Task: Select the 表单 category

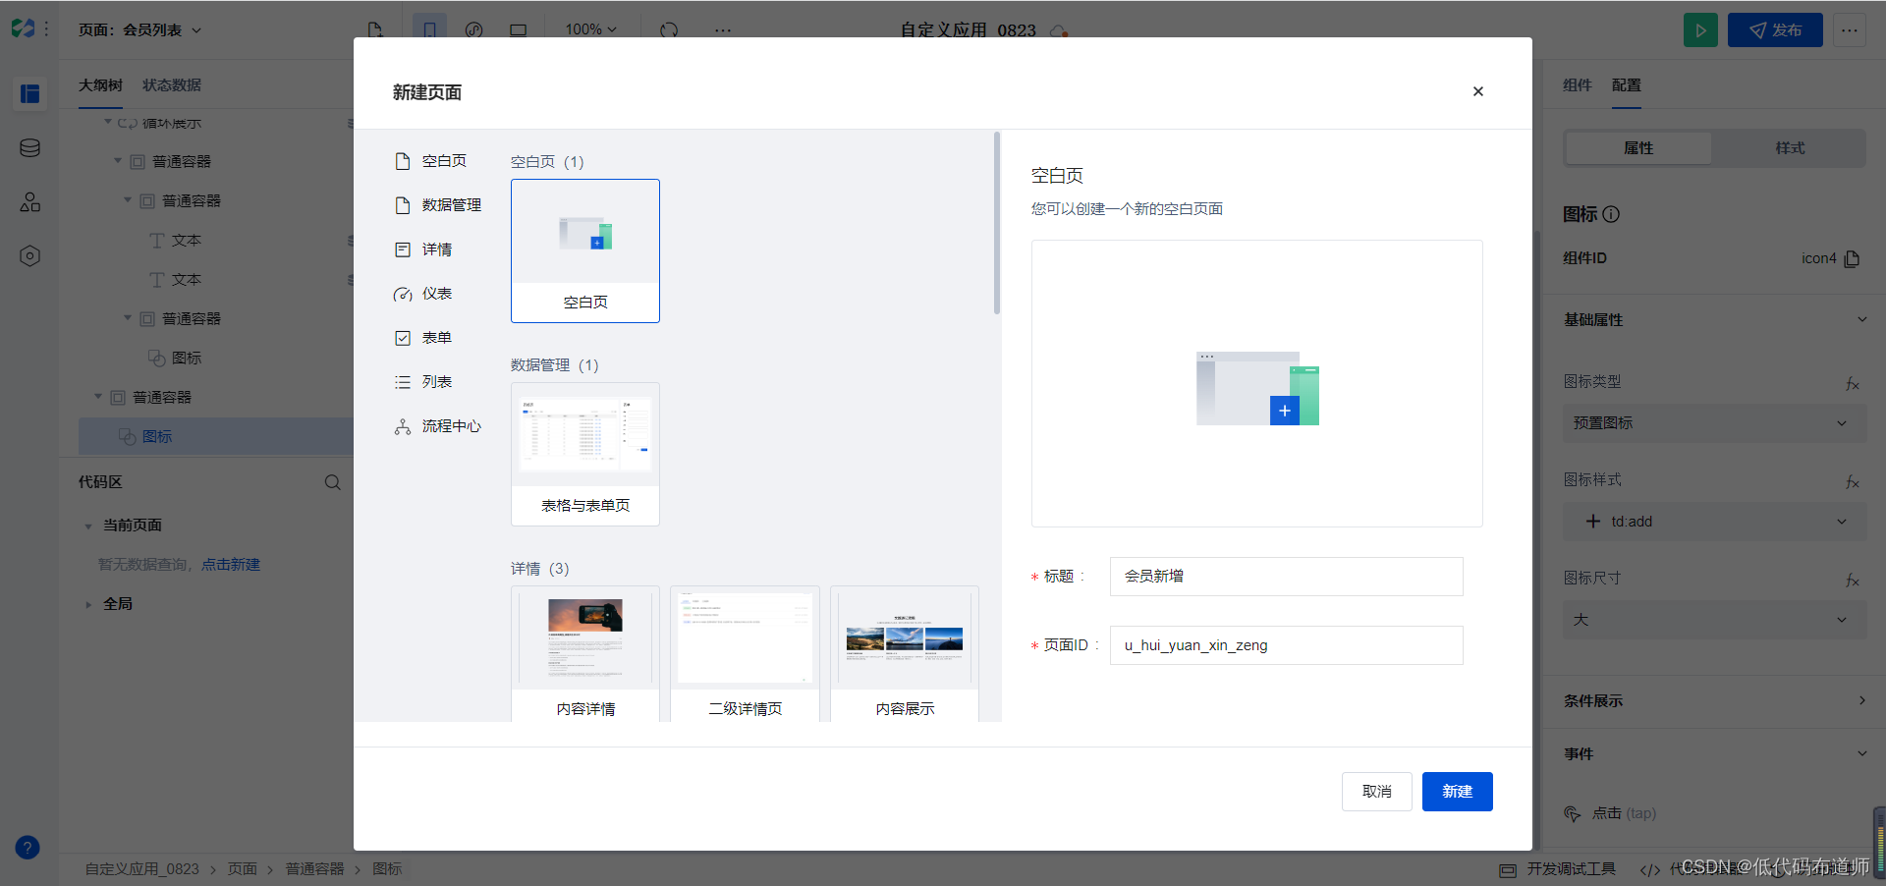Action: point(423,338)
